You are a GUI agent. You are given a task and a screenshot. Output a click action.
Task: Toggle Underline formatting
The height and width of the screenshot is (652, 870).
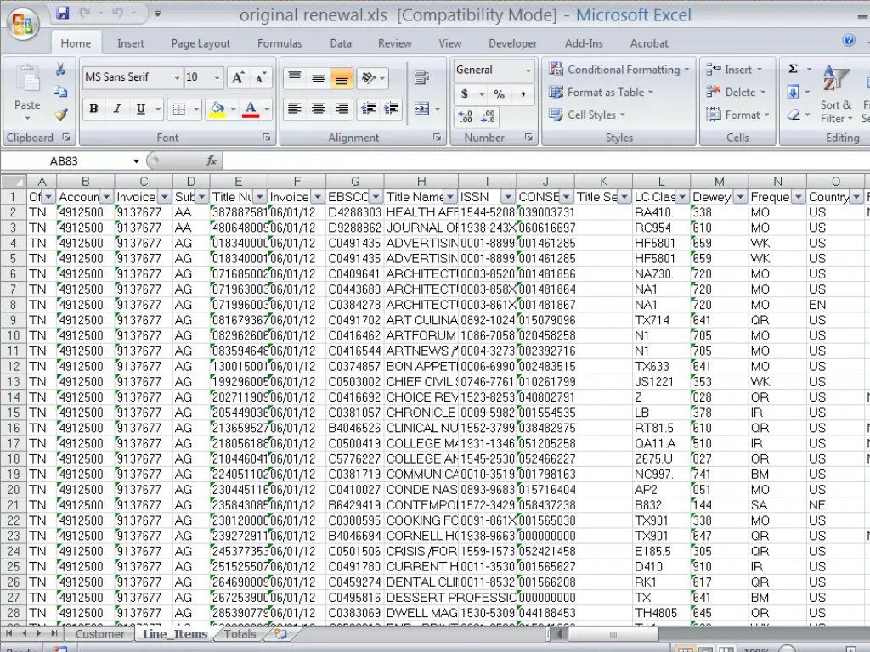(x=140, y=109)
